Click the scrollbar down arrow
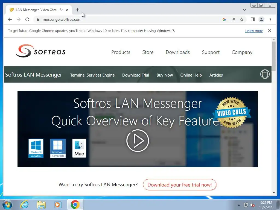The height and width of the screenshot is (210, 280). pos(274,193)
